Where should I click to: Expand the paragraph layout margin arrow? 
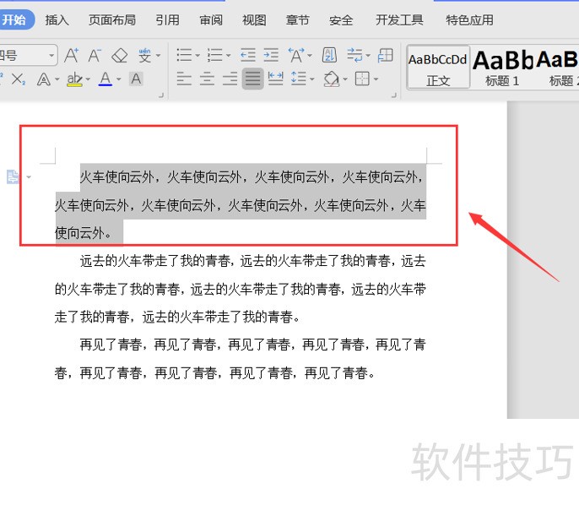point(29,177)
